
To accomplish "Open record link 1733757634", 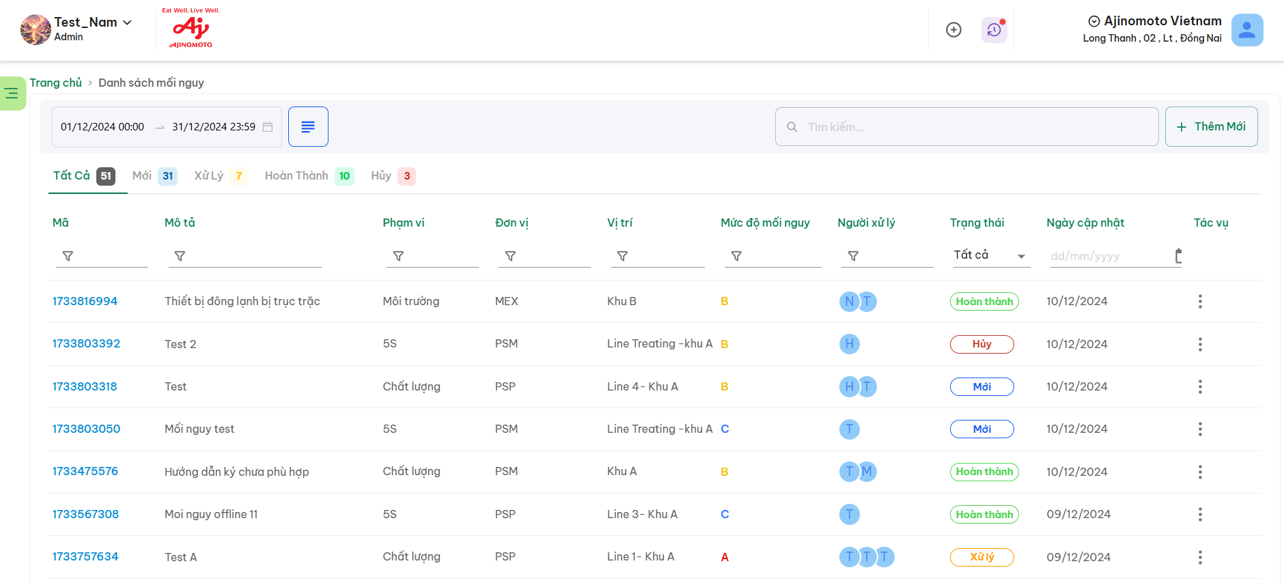I will coord(85,556).
